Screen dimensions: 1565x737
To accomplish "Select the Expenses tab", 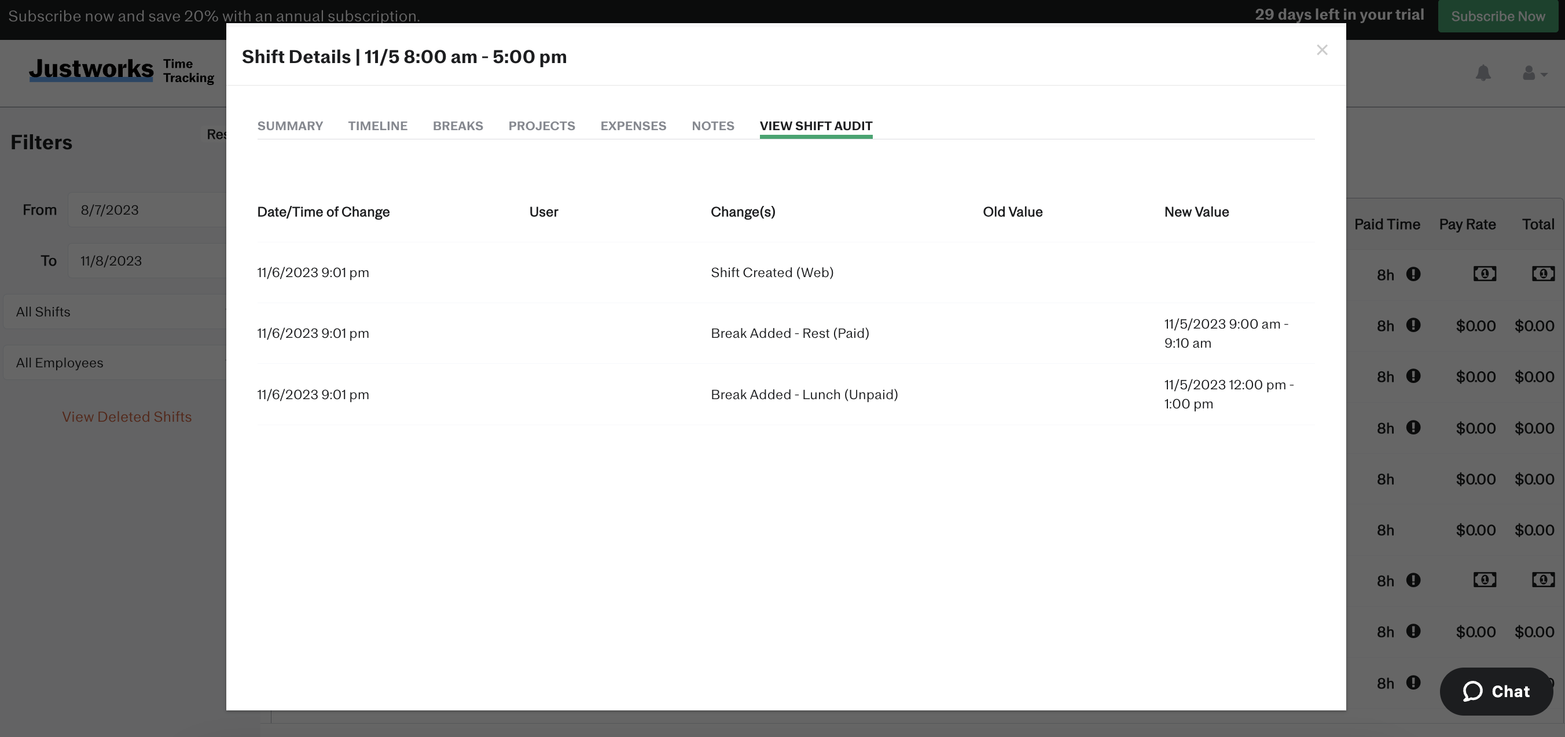I will tap(633, 126).
